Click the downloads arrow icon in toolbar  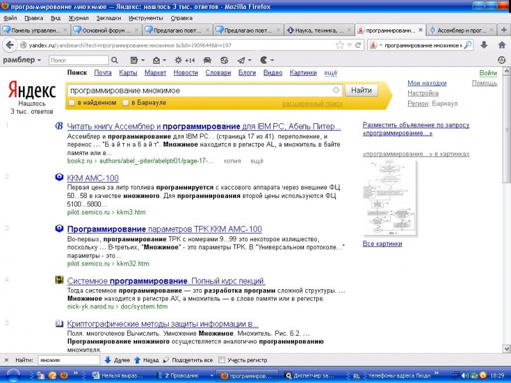click(x=484, y=45)
